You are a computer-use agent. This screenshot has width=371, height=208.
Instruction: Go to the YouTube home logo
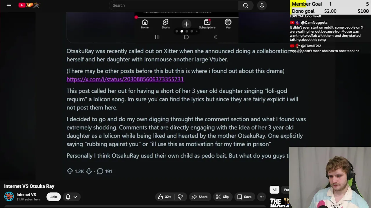pos(29,5)
